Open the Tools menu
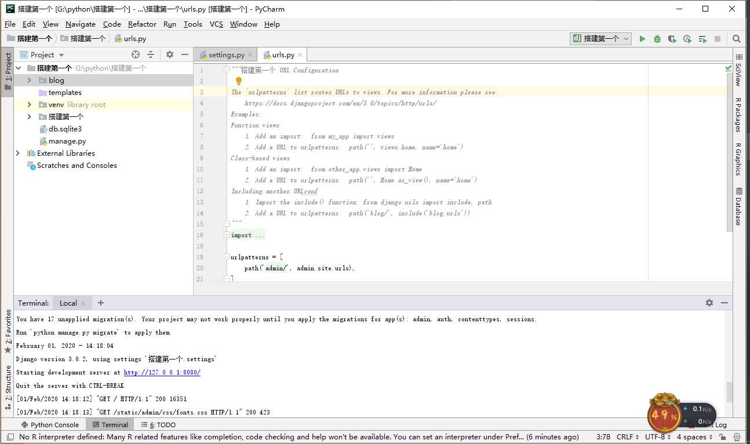 click(193, 24)
